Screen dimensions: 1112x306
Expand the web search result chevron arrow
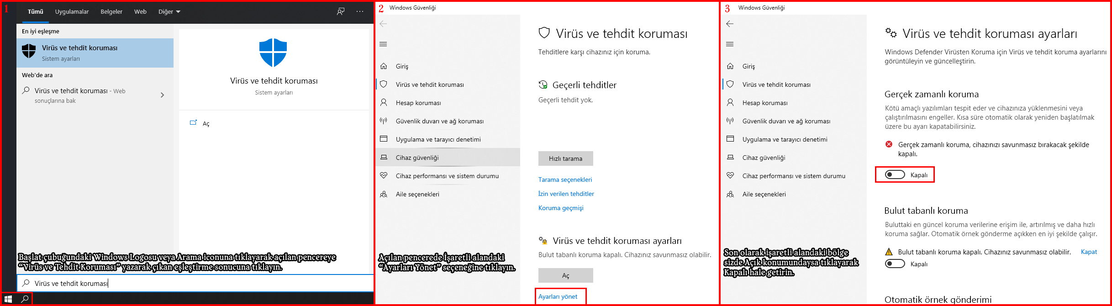click(162, 95)
